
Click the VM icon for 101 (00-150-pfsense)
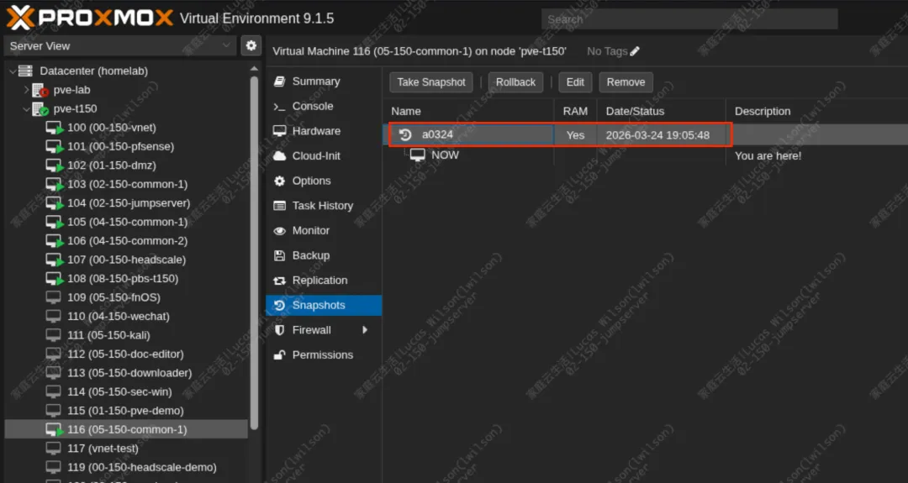[55, 147]
